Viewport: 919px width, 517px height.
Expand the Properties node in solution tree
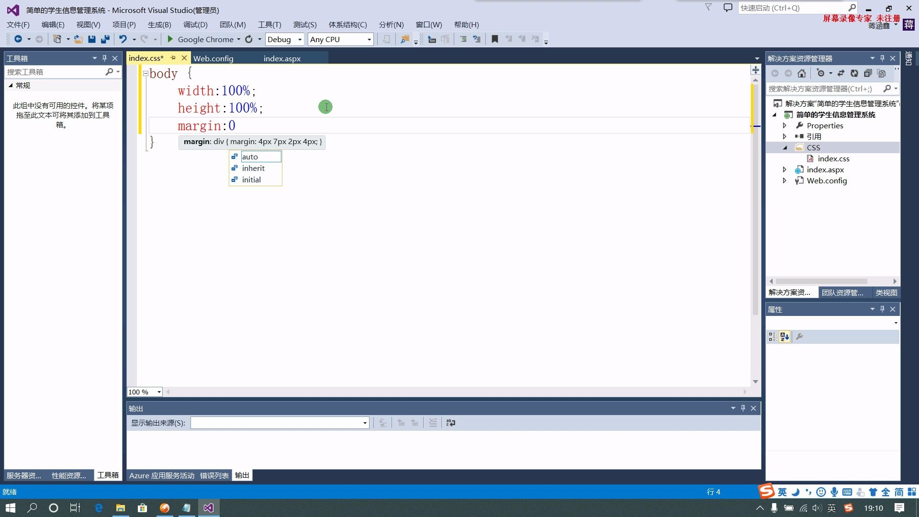click(785, 125)
